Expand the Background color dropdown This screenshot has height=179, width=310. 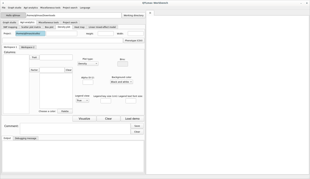[x=121, y=82]
